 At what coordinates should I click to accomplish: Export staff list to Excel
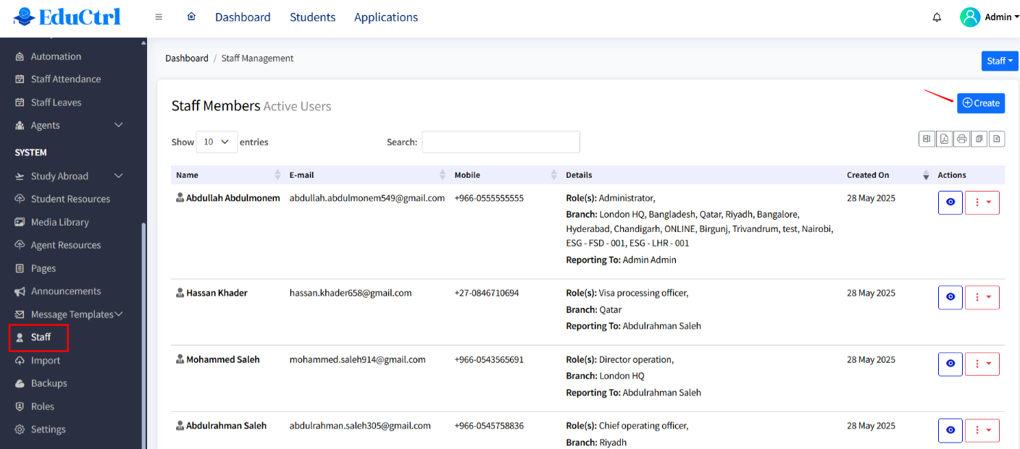[927, 139]
